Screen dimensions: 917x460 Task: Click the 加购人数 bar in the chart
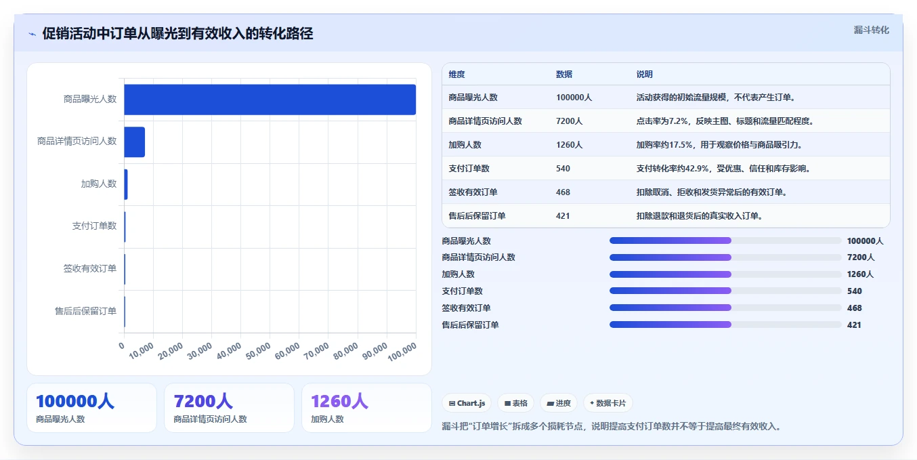pyautogui.click(x=126, y=184)
